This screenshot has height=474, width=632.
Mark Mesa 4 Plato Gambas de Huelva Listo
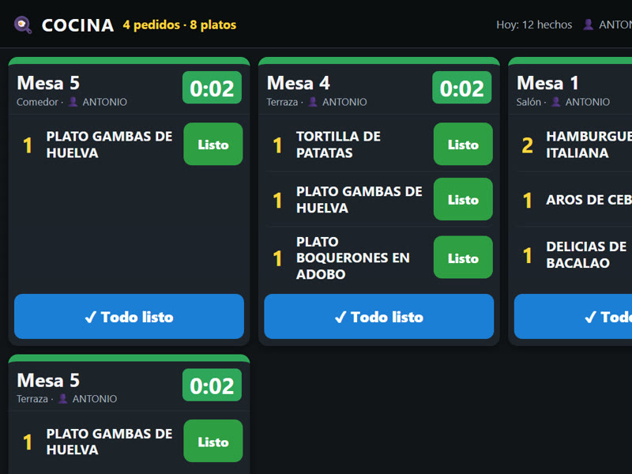463,199
